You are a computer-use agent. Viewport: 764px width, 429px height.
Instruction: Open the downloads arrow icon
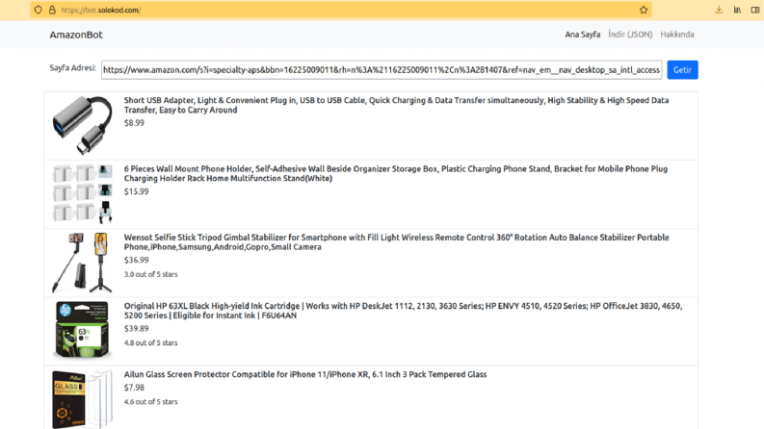[719, 10]
